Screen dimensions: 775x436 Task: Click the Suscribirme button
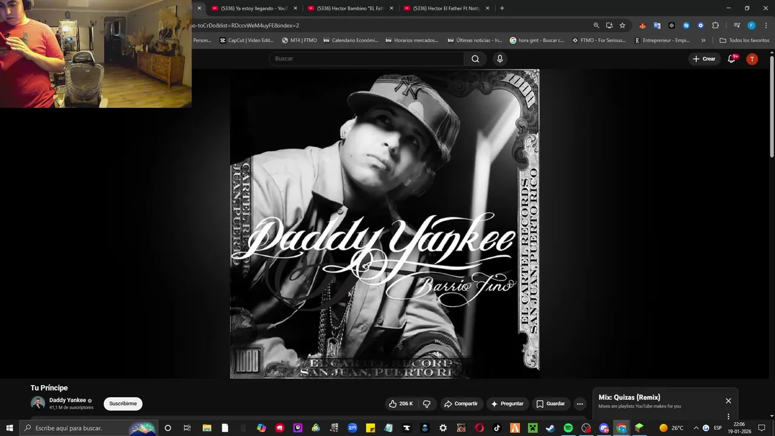(123, 404)
